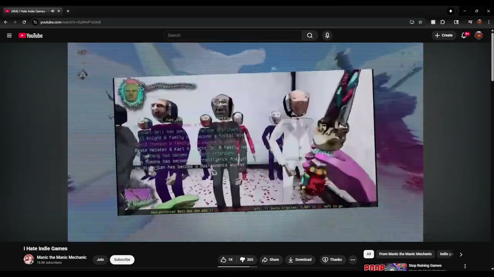Open the YouTube guide hamburger menu
This screenshot has width=494, height=277.
9,35
